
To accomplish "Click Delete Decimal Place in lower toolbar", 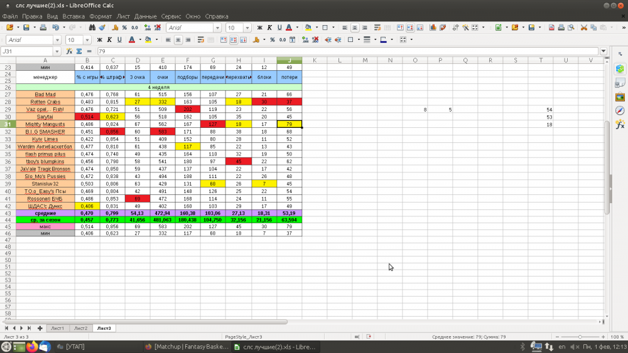I will (315, 40).
